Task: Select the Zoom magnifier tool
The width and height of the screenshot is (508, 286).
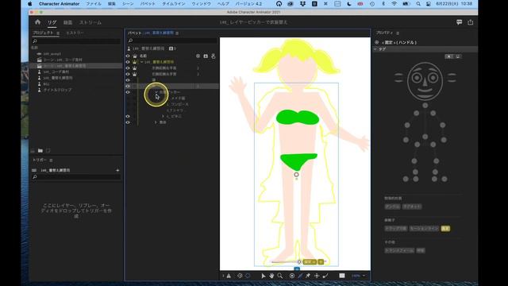Action: (x=280, y=276)
